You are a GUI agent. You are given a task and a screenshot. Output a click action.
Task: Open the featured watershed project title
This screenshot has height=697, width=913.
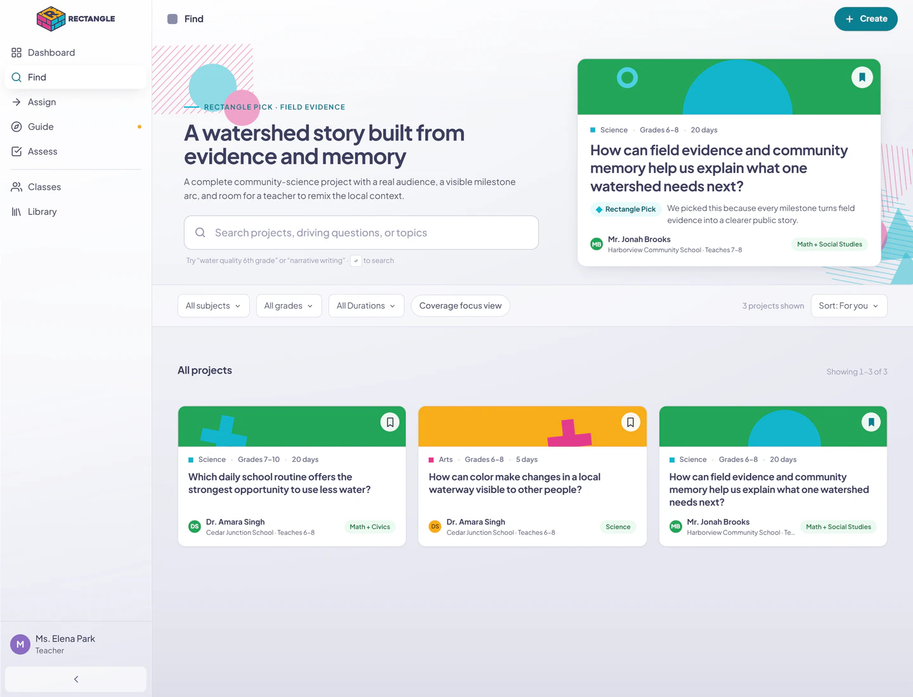click(719, 169)
